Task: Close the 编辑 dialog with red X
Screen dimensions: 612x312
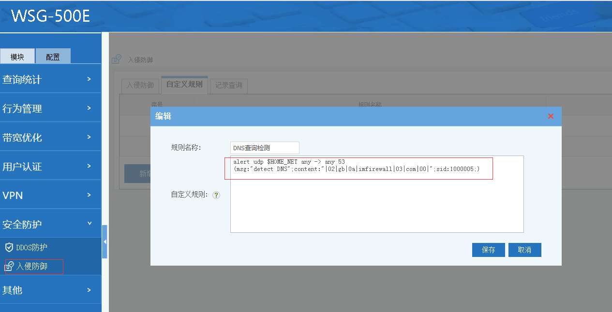Action: click(x=550, y=116)
